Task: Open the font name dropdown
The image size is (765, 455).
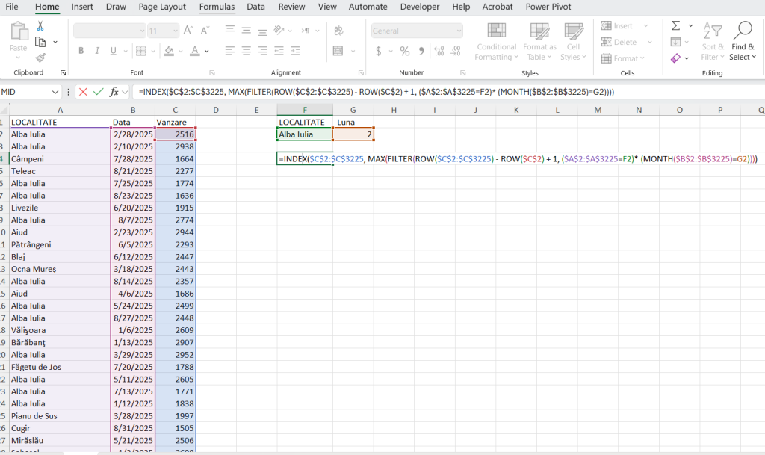Action: [x=142, y=31]
